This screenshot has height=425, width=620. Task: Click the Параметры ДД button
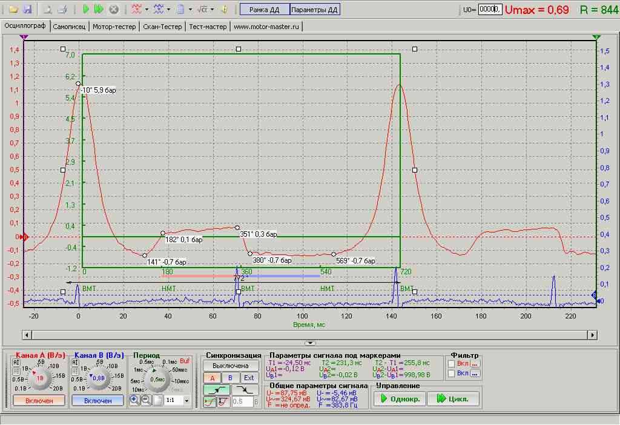pyautogui.click(x=315, y=10)
